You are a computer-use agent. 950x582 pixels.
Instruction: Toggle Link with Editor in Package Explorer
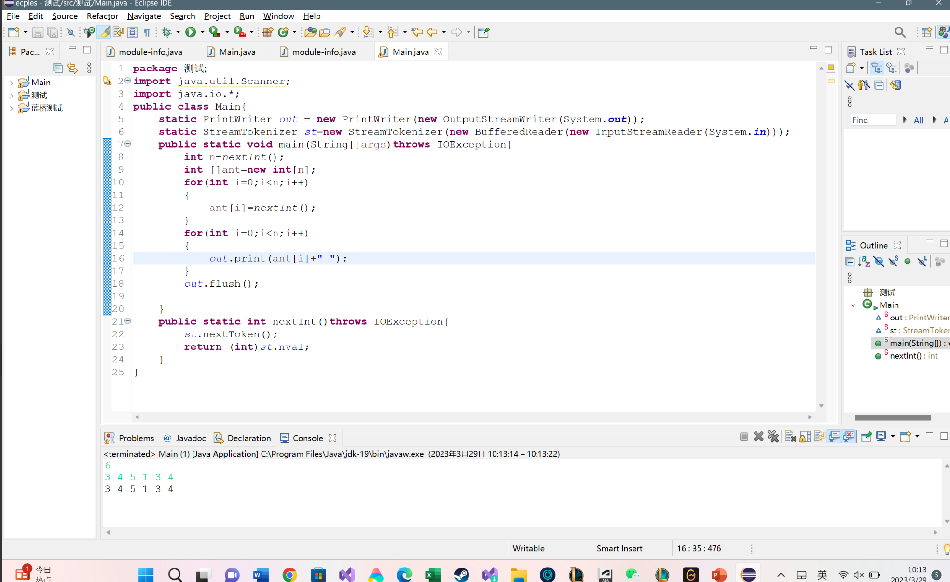click(x=72, y=68)
